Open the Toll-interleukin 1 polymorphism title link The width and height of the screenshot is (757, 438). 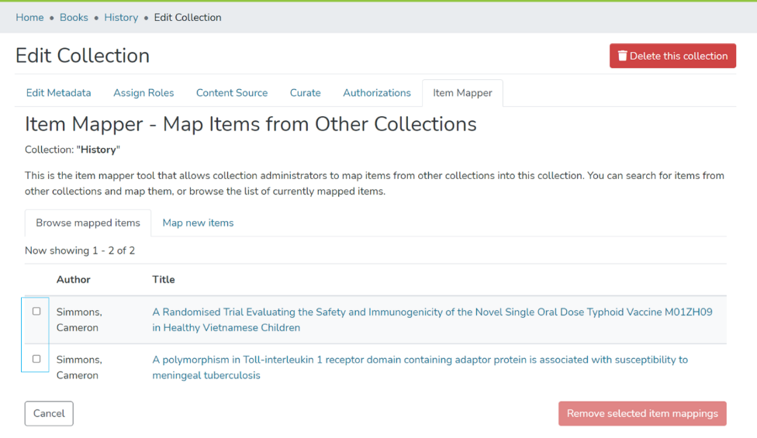[x=419, y=360]
